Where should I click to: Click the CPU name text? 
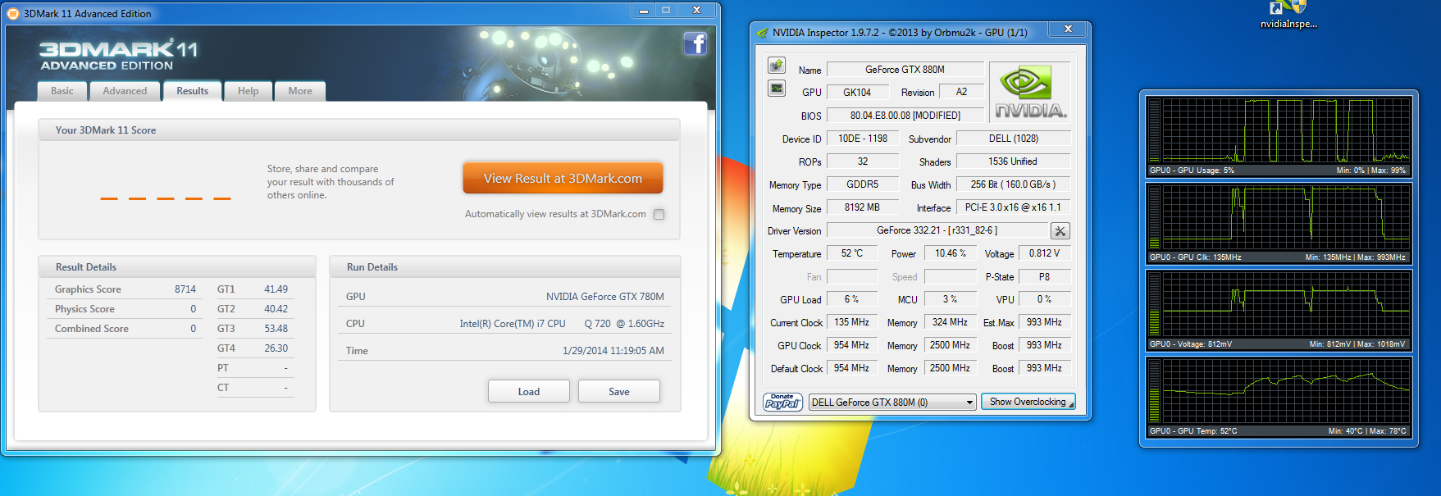pyautogui.click(x=562, y=324)
